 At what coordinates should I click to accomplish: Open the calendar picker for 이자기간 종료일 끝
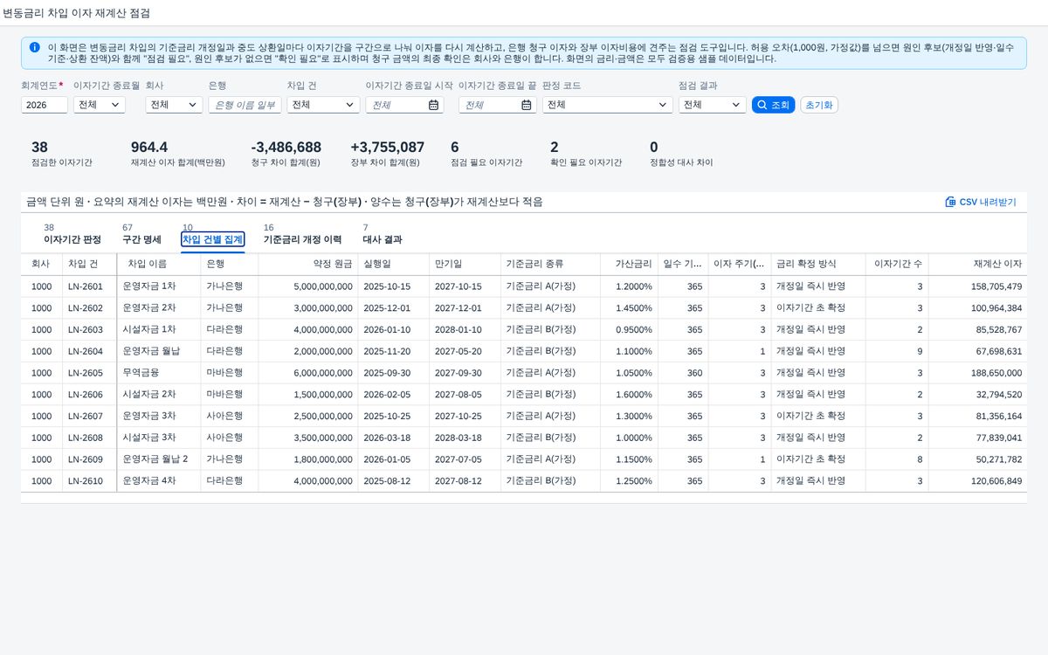(x=527, y=105)
